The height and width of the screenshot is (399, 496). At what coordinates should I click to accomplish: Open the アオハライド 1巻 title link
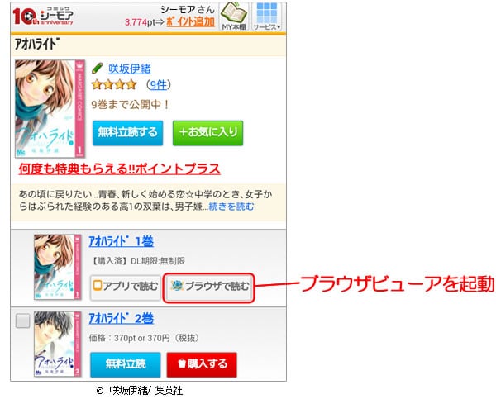click(x=122, y=241)
